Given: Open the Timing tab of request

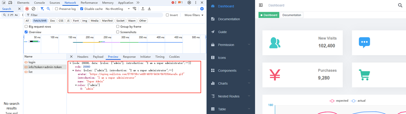Looking at the screenshot, I should pos(160,57).
